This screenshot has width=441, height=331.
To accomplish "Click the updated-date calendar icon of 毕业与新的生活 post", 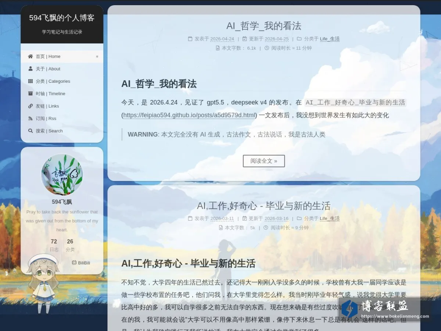I will pos(244,218).
